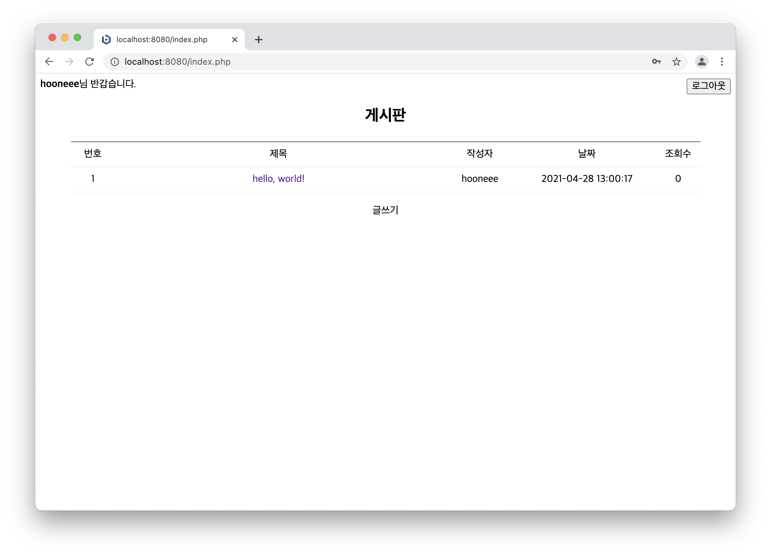Reload the current page
The height and width of the screenshot is (557, 771).
coord(89,62)
